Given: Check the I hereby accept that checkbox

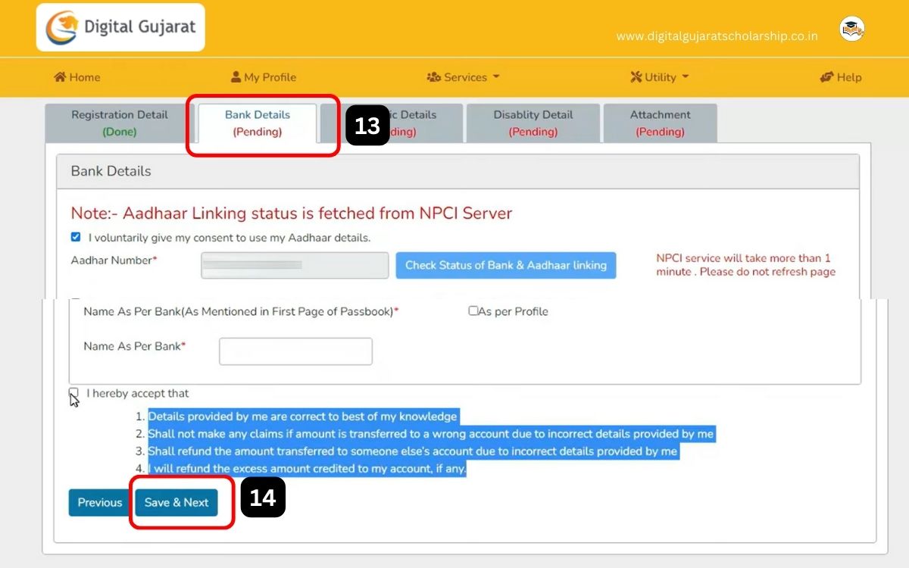Looking at the screenshot, I should (73, 392).
